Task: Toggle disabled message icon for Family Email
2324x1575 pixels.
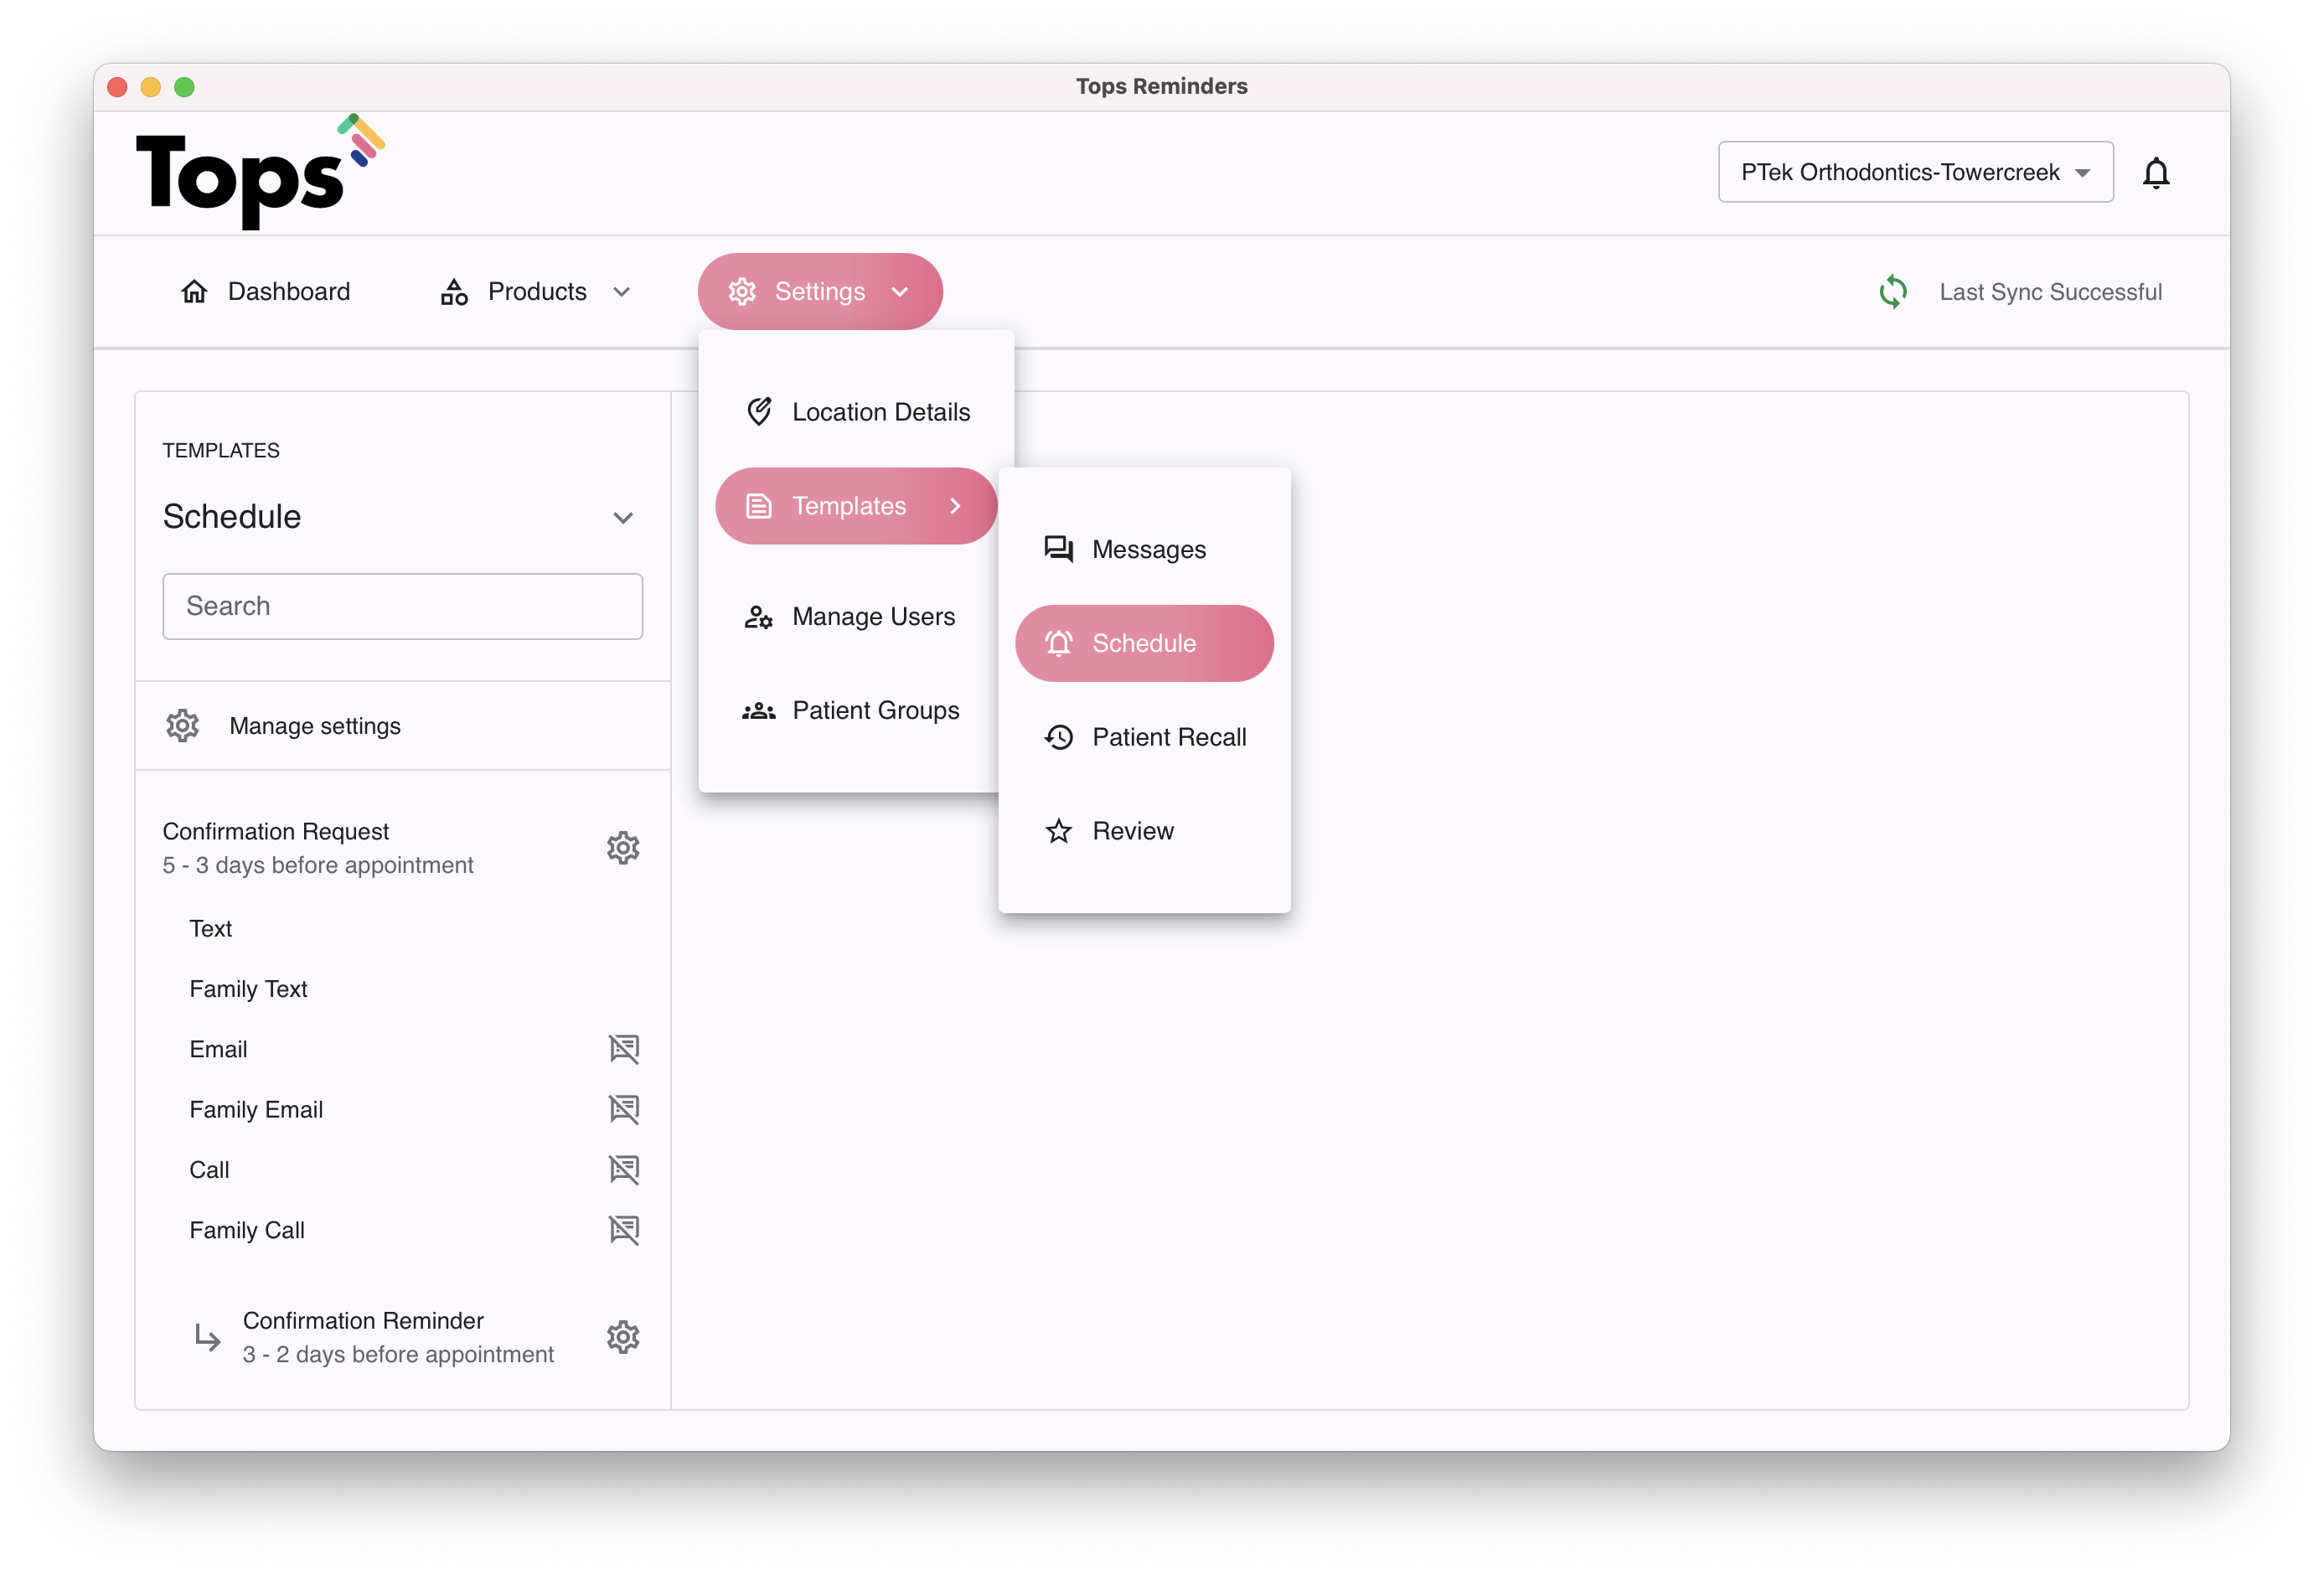Action: click(x=623, y=1109)
